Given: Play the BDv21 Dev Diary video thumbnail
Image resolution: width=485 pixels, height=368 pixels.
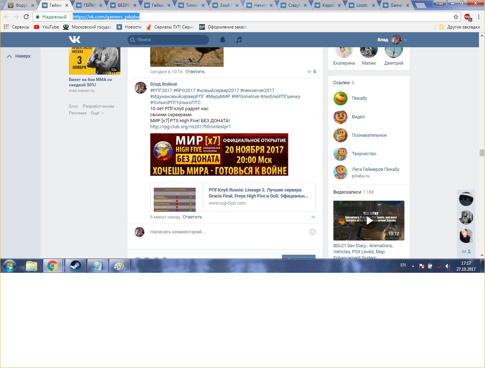Looking at the screenshot, I should (x=369, y=221).
